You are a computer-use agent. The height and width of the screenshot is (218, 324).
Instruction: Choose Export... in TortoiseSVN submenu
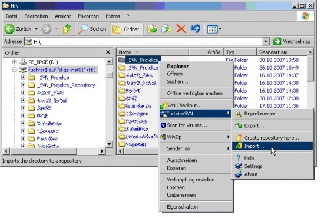pos(273,126)
